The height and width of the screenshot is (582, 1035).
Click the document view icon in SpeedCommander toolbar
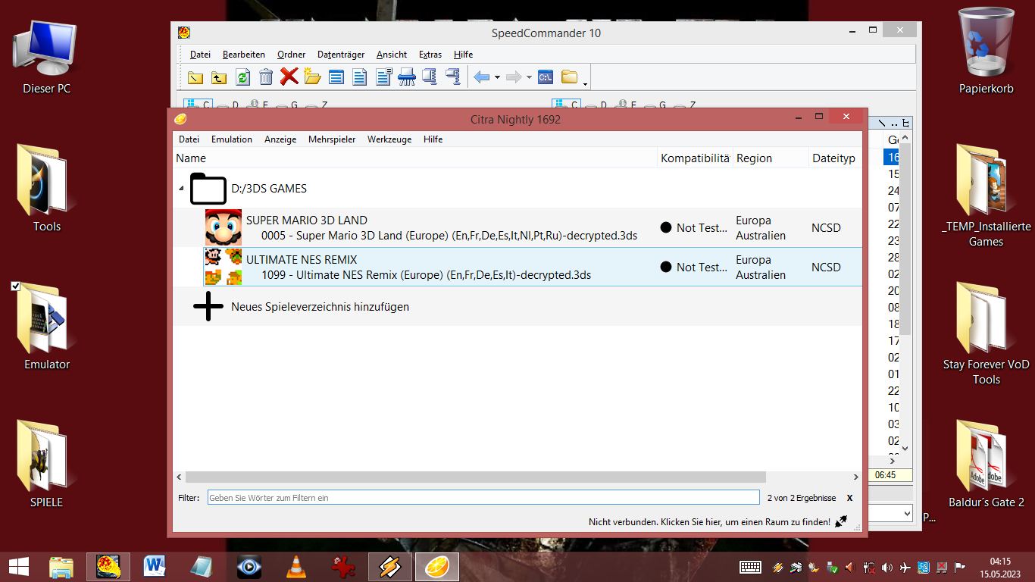(x=359, y=77)
